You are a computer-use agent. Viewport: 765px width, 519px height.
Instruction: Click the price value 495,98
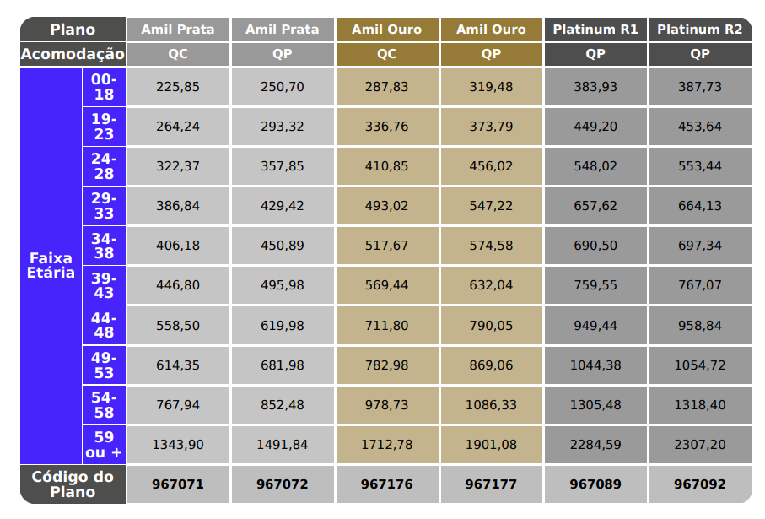(283, 285)
